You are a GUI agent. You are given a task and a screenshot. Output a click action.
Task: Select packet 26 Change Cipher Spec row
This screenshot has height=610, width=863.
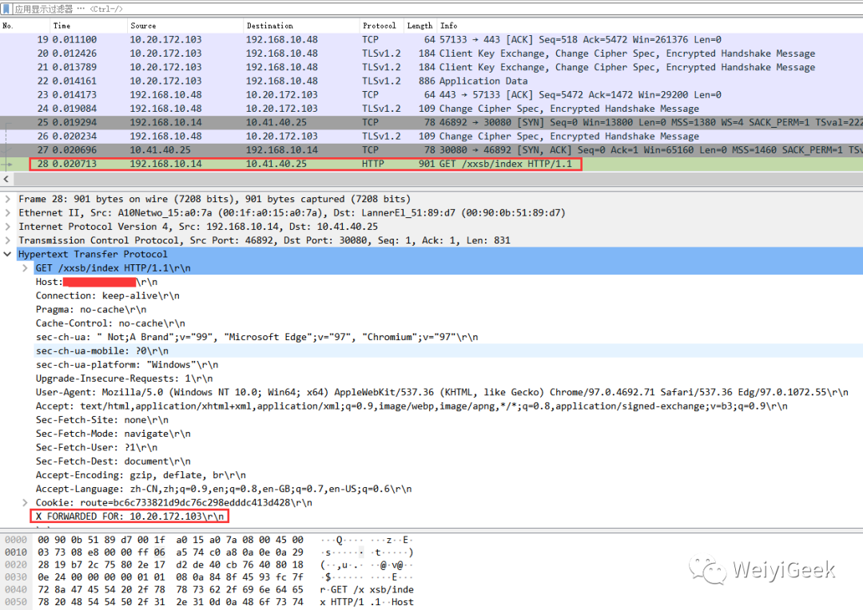431,136
